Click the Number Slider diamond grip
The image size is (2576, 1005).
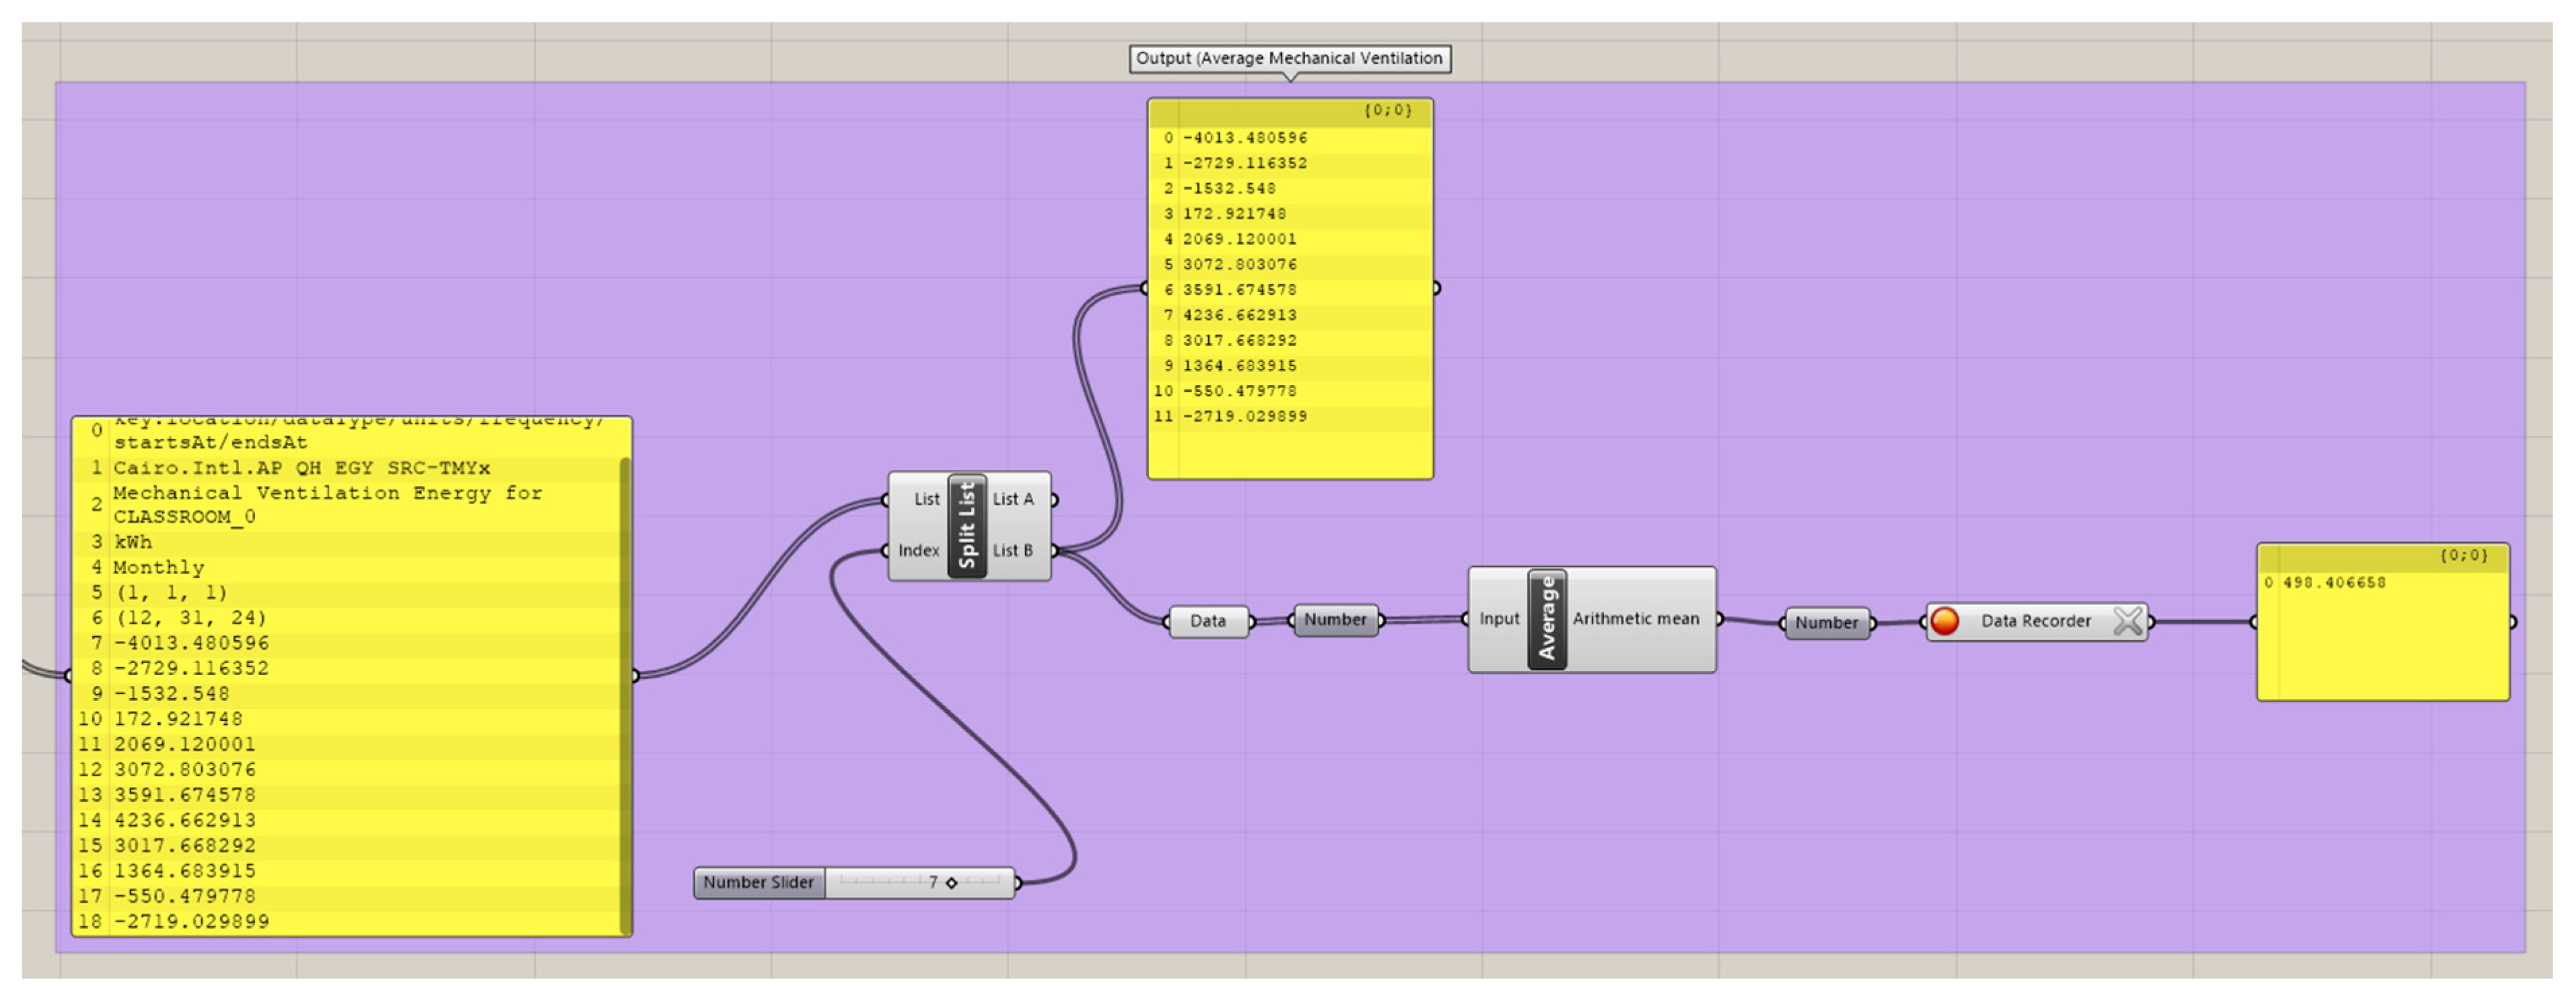point(951,883)
